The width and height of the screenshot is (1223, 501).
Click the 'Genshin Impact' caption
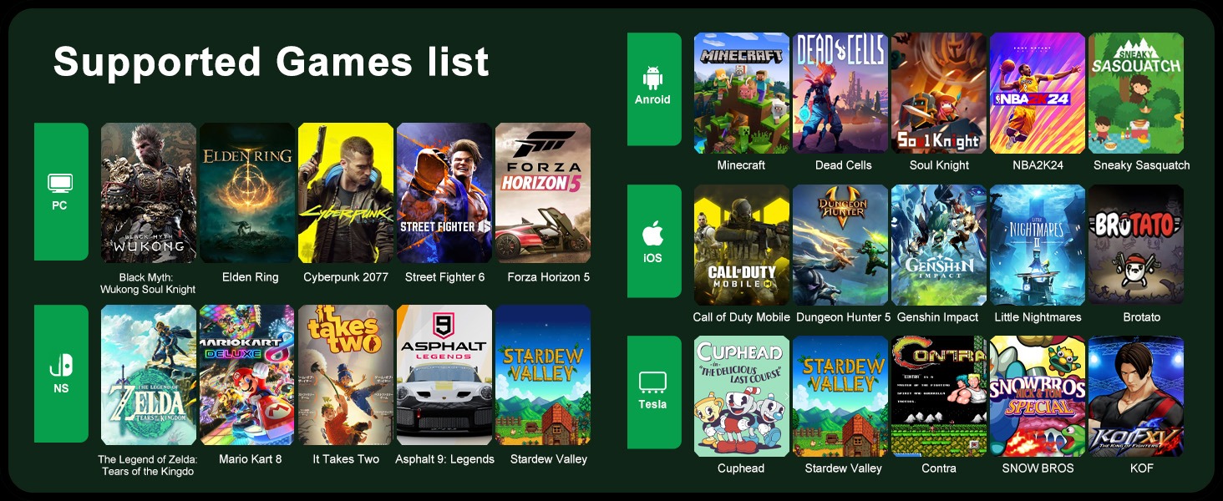tap(938, 317)
